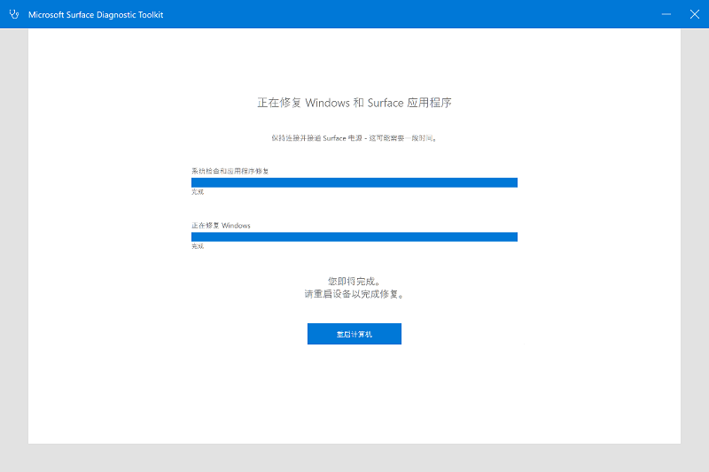
Task: Click the 重启计算机 restart button
Action: click(x=354, y=334)
